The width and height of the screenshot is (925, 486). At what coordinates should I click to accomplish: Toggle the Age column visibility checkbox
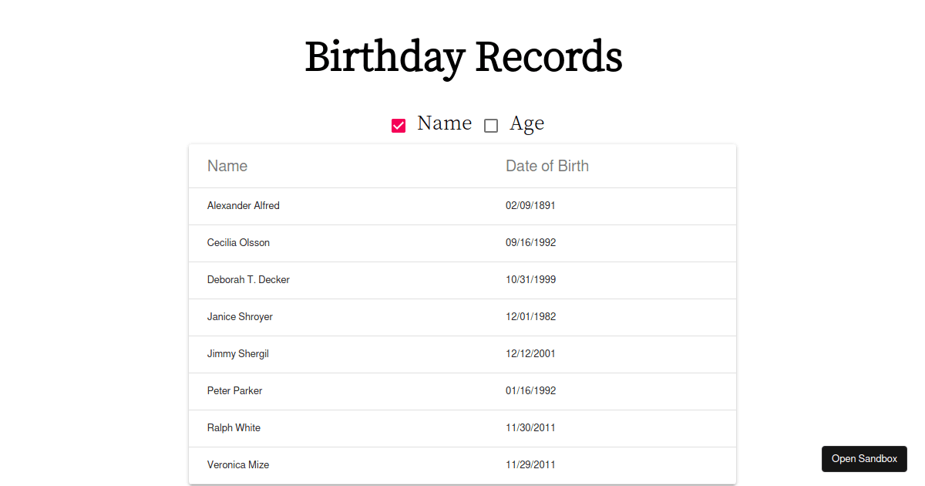coord(491,125)
